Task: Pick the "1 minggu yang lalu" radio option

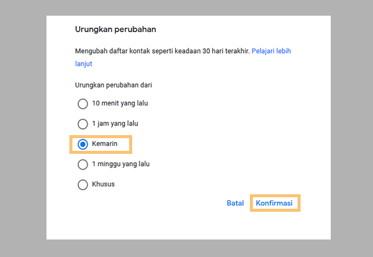Action: [83, 164]
